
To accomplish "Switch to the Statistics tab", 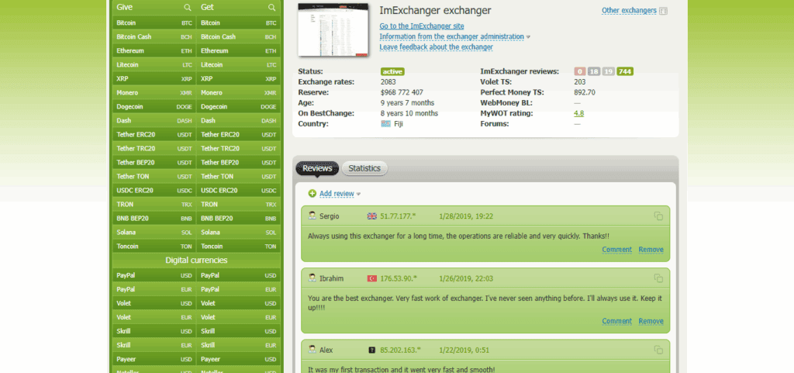I will click(x=364, y=168).
